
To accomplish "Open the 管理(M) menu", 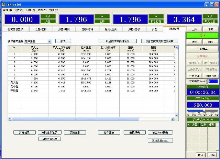I will pyautogui.click(x=7, y=10).
